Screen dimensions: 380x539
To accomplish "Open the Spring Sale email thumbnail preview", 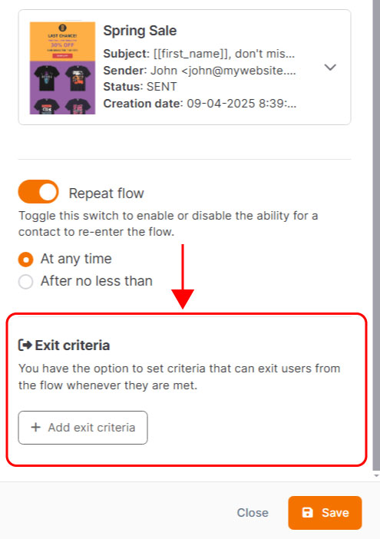I will coord(62,68).
